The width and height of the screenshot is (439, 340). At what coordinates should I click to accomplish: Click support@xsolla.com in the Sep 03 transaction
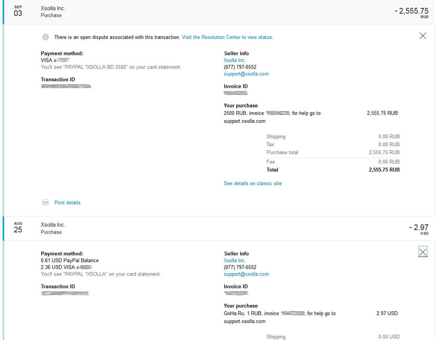click(246, 74)
